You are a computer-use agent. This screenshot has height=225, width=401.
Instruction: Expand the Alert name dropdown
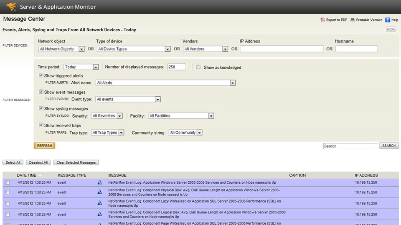165,83
